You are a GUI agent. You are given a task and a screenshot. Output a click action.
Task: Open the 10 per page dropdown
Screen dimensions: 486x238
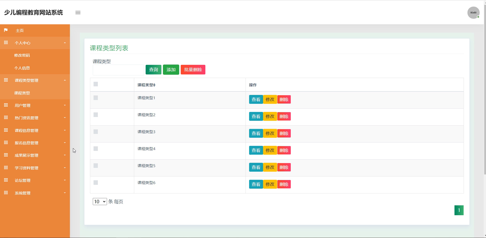pos(100,202)
